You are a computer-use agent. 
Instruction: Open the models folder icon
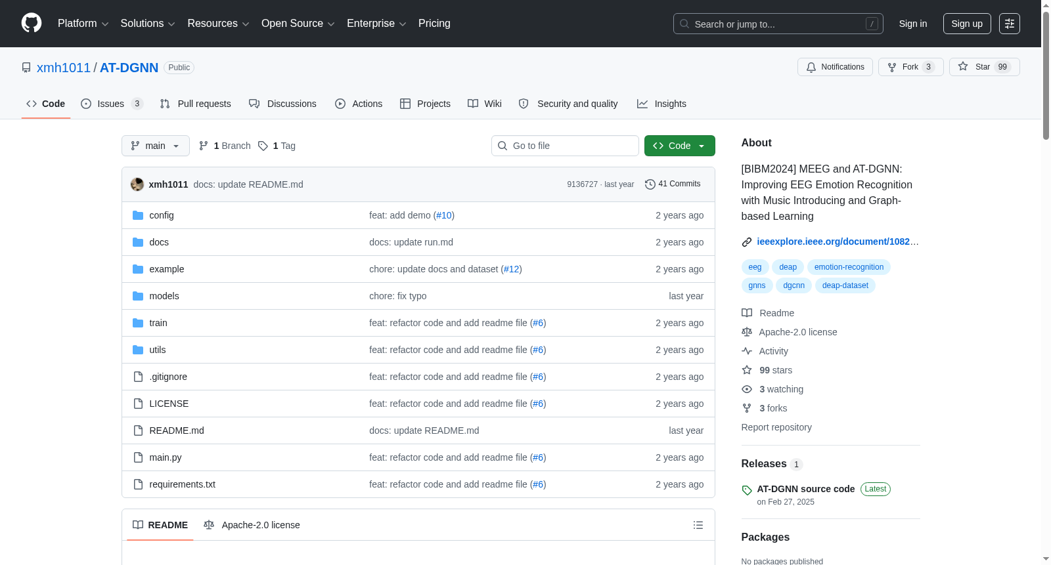click(138, 296)
